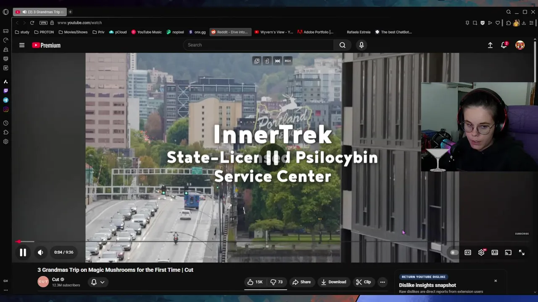Open the PROTON bookmarks folder

coord(44,32)
